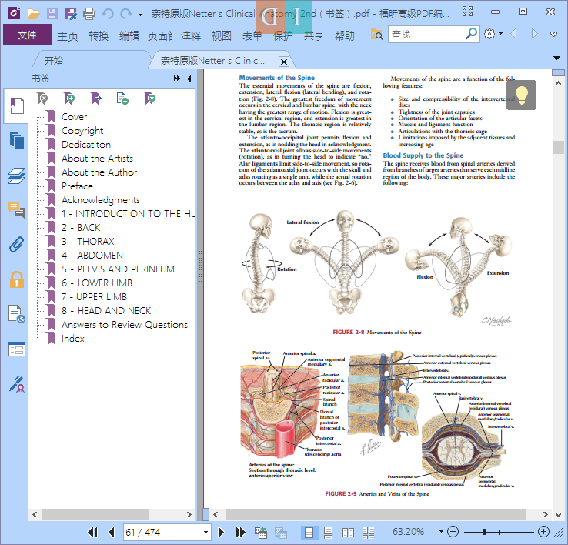Click in the 查找 search field

[426, 35]
